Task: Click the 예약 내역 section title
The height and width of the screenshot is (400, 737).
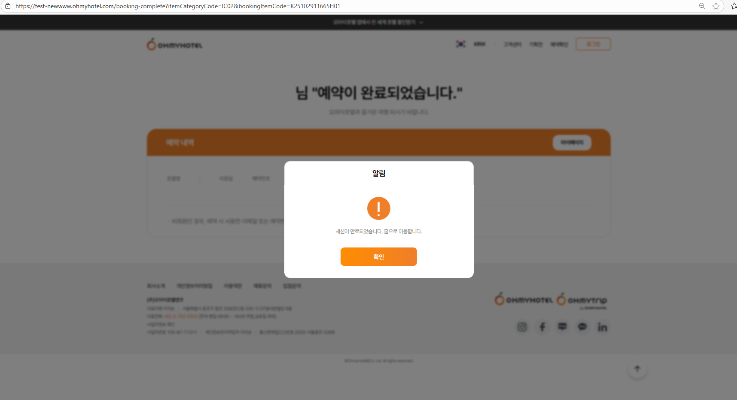Action: coord(180,142)
